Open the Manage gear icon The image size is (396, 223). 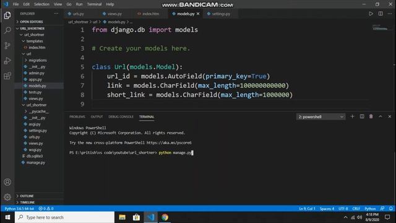click(7, 197)
